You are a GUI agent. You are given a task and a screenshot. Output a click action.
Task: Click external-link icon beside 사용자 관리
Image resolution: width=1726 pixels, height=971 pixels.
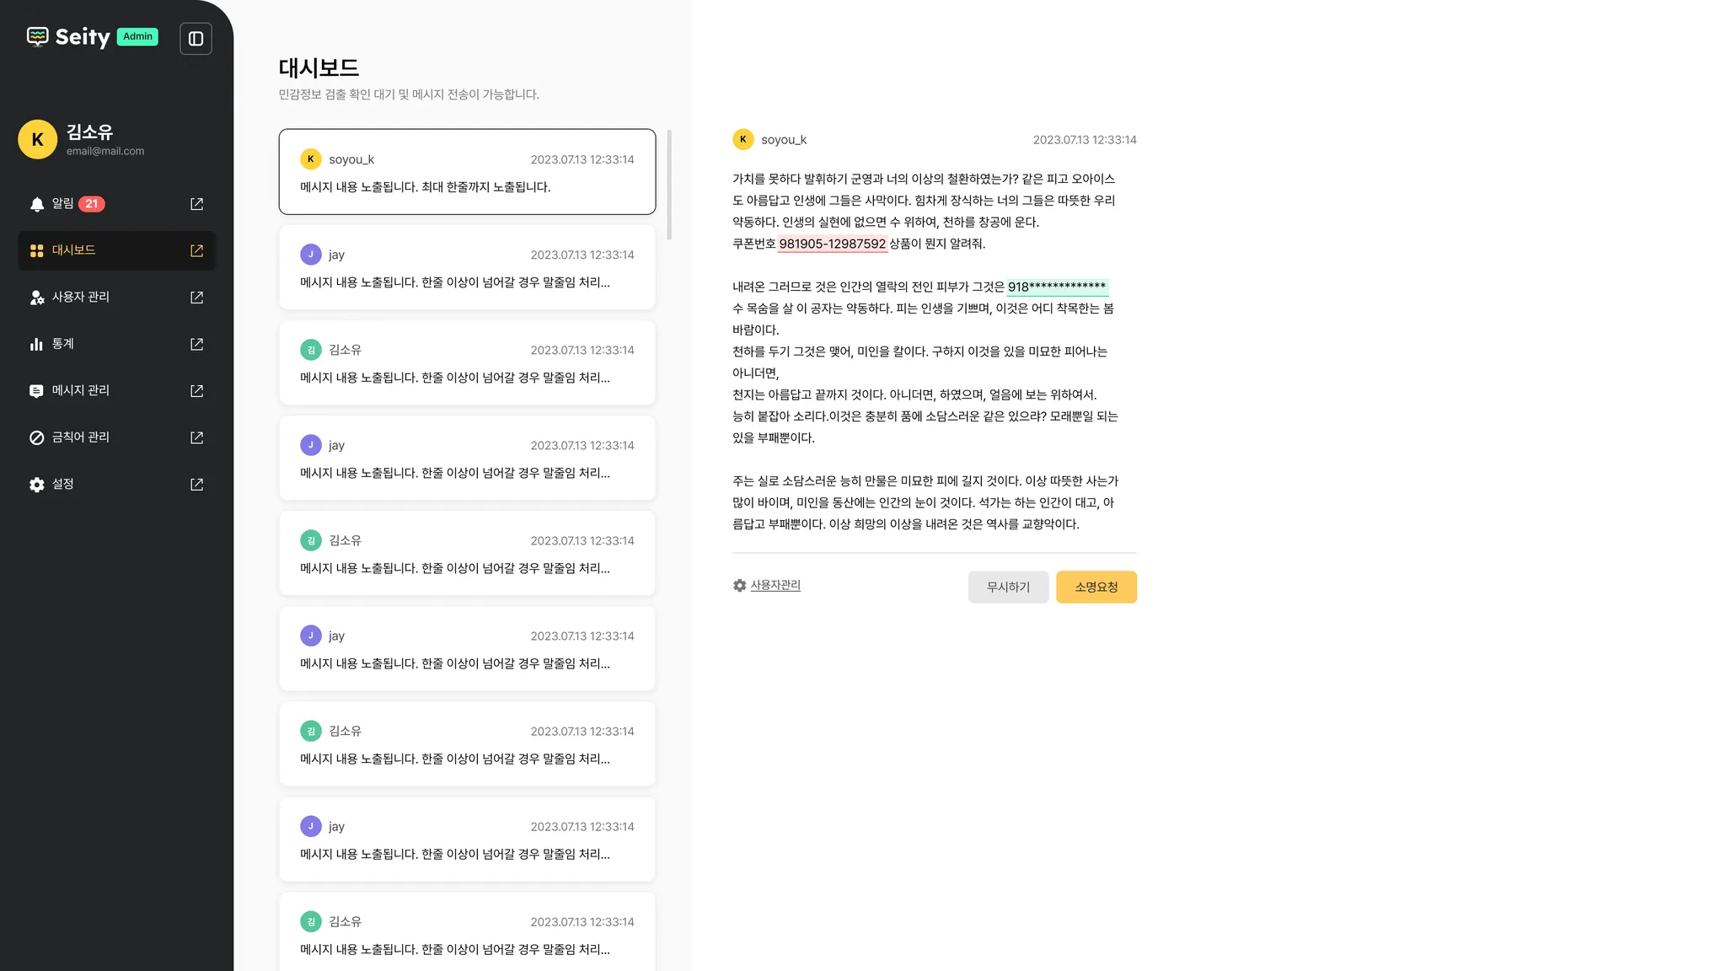[196, 298]
